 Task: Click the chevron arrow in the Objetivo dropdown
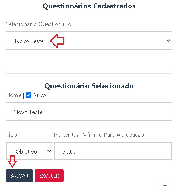49,151
